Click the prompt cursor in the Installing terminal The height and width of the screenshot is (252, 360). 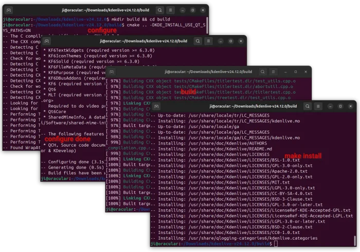pos(276,244)
